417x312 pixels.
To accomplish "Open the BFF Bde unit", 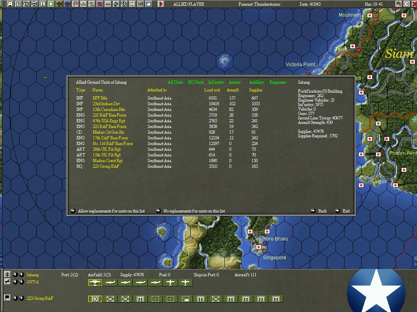I will [x=100, y=98].
